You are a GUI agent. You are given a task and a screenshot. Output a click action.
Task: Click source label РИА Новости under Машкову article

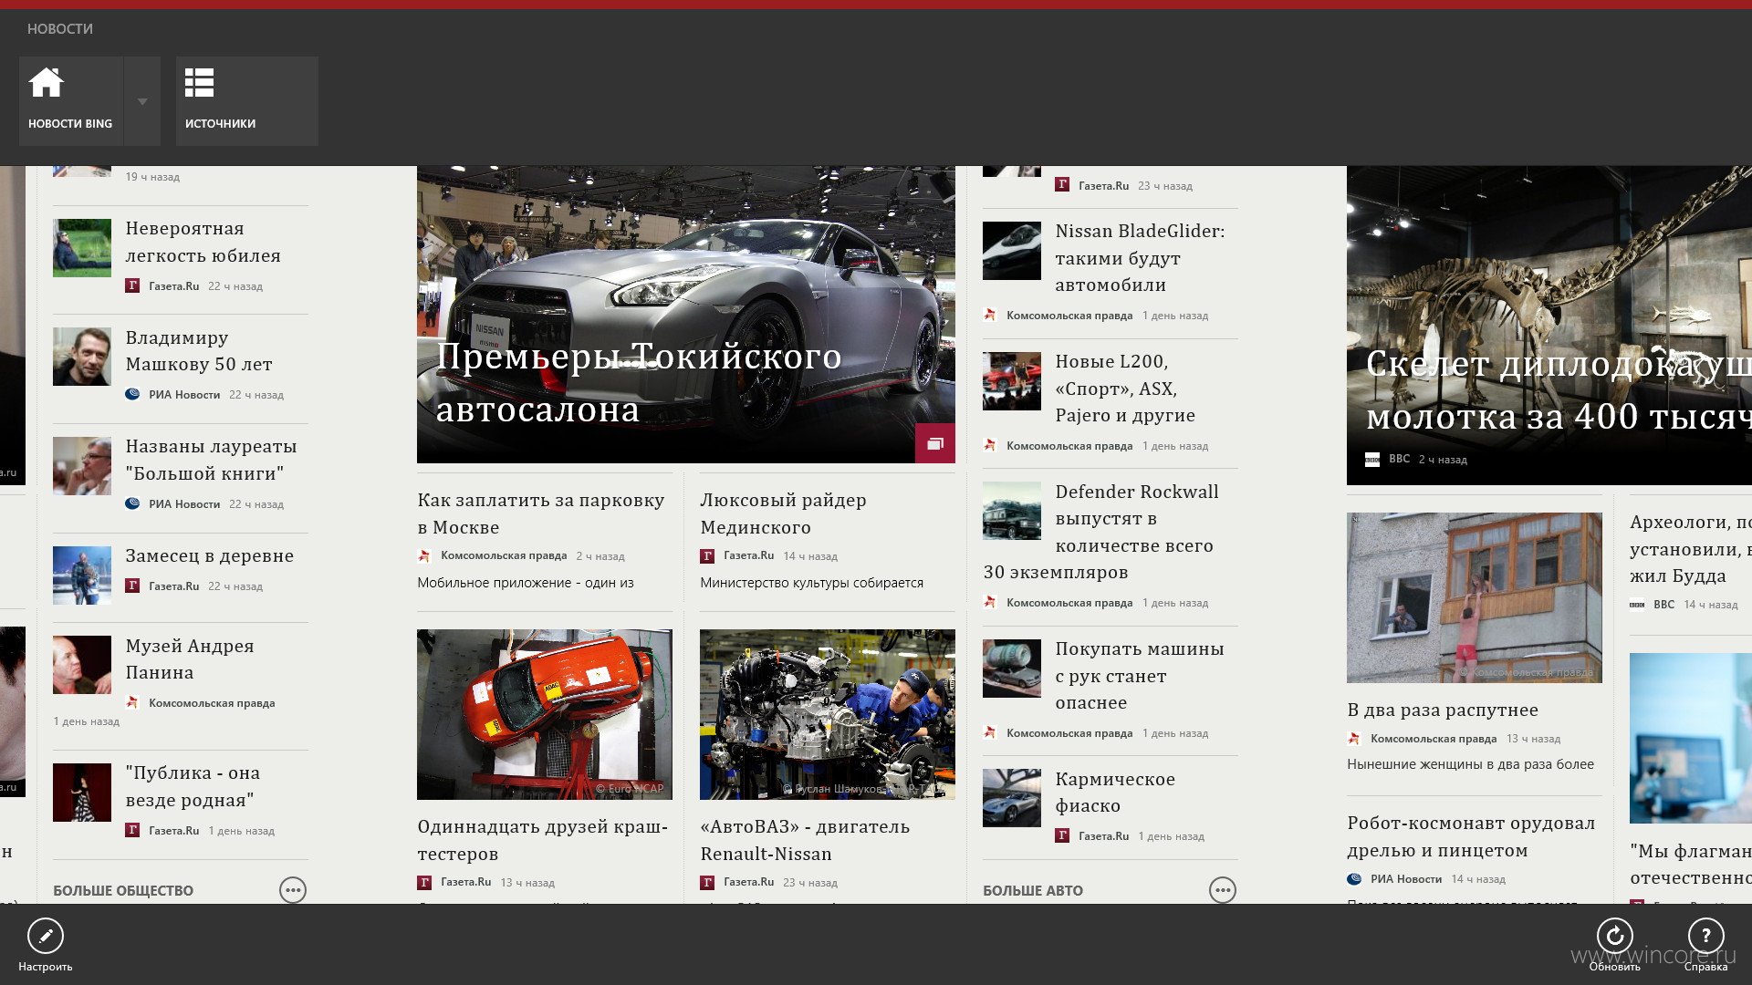pyautogui.click(x=184, y=395)
